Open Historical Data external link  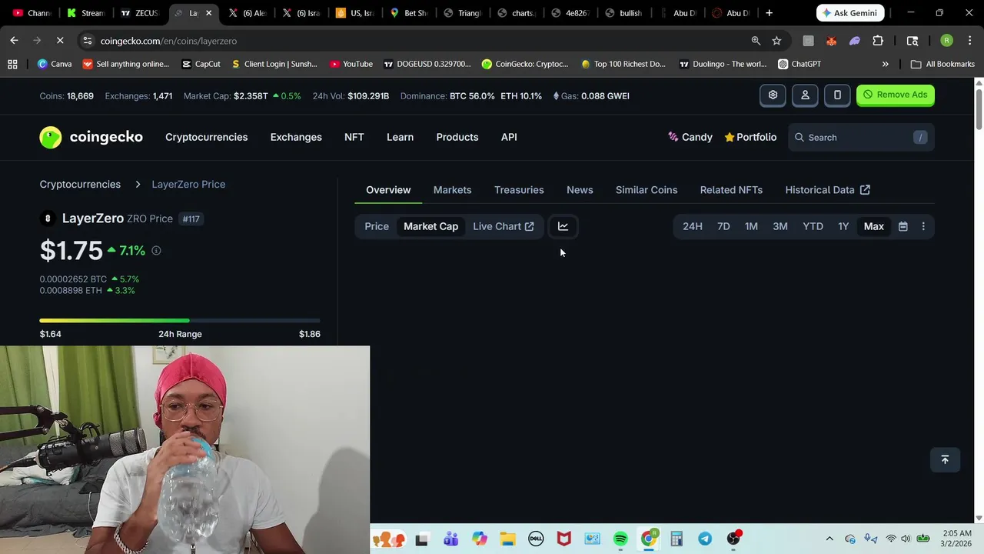[x=827, y=190]
